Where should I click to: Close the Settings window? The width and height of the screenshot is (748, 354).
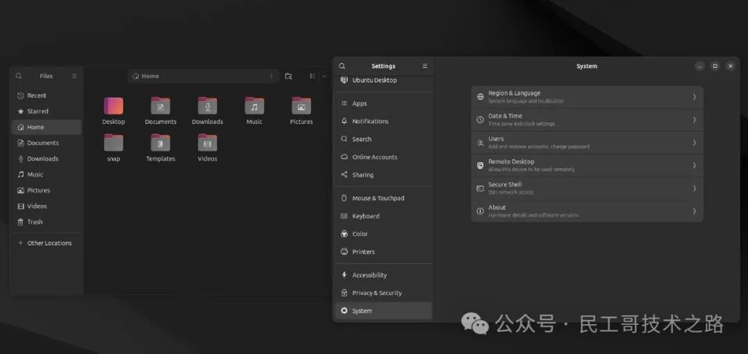[731, 67]
